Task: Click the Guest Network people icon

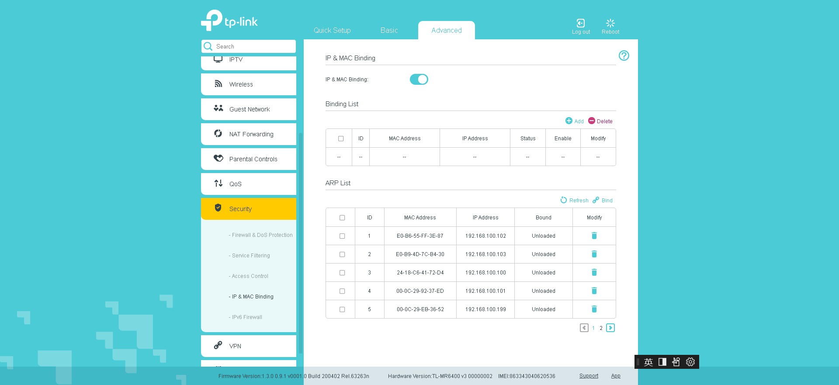Action: (x=218, y=108)
